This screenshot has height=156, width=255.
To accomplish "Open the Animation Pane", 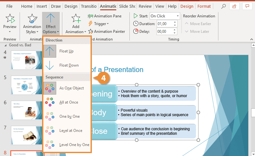I will pos(105,16).
